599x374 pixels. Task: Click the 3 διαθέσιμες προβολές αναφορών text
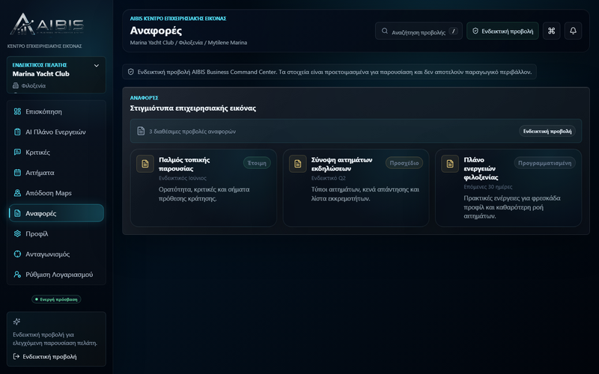tap(192, 132)
